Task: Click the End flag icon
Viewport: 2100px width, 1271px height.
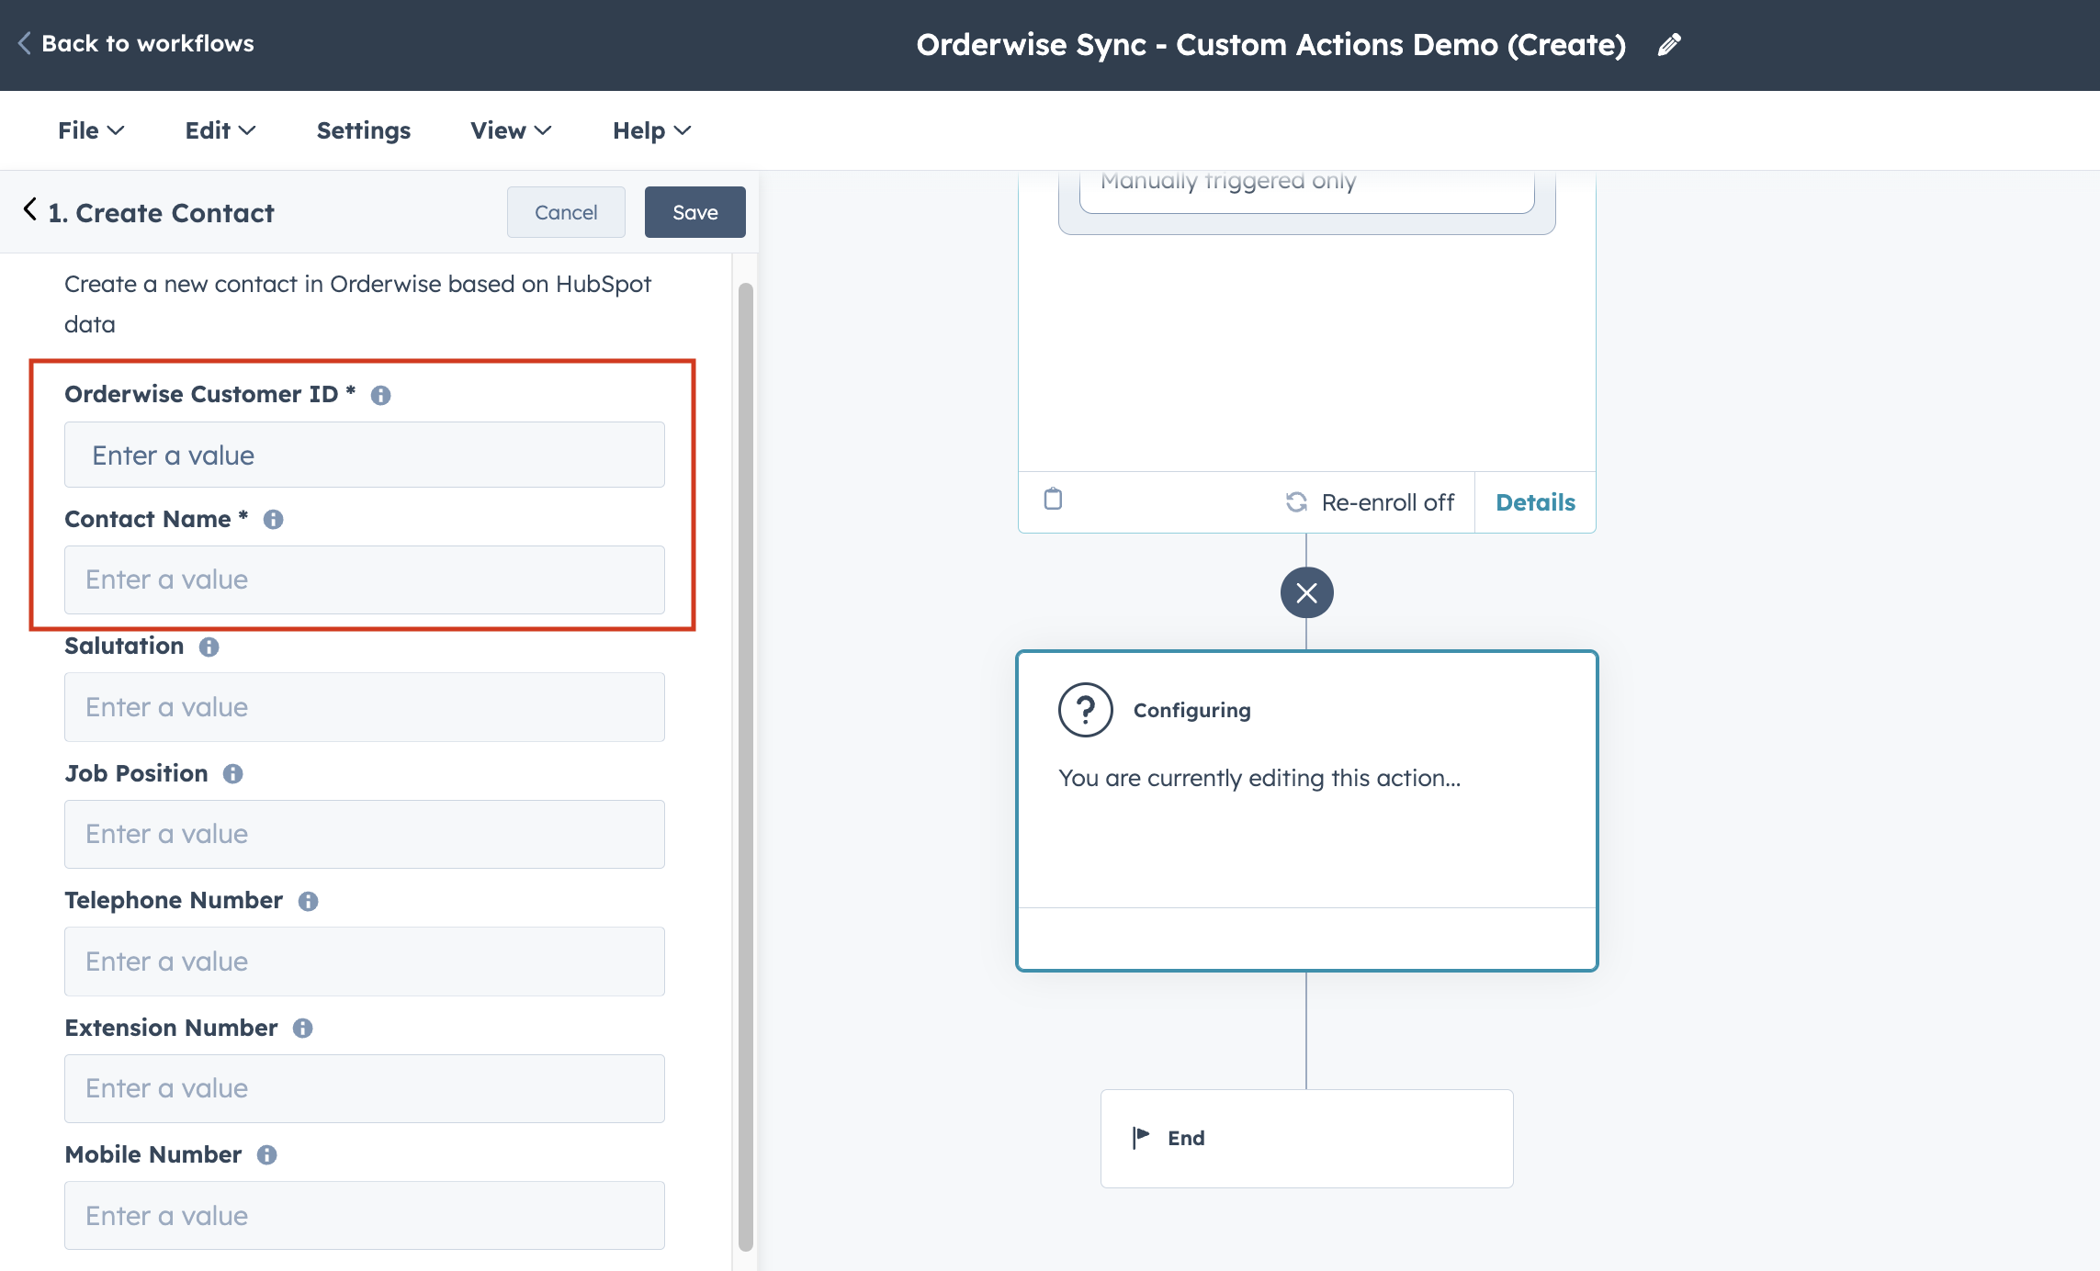Action: [x=1140, y=1138]
